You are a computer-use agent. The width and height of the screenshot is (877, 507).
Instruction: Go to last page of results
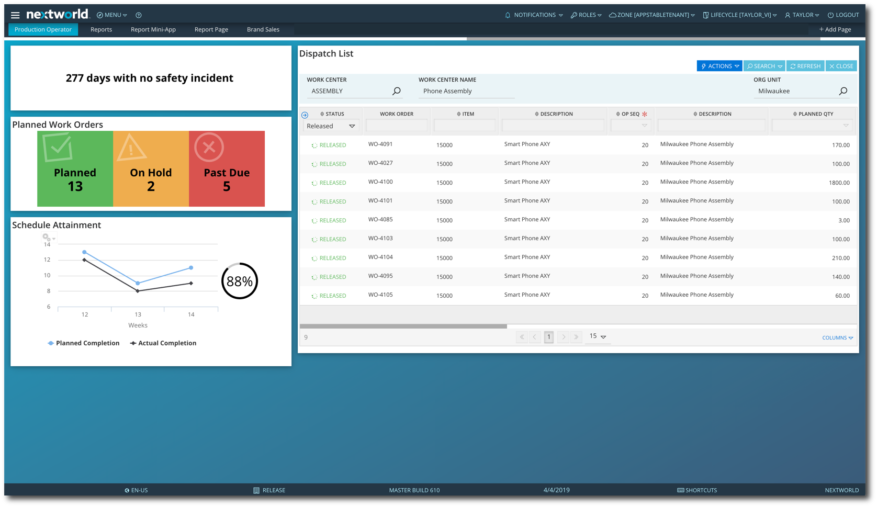(576, 337)
